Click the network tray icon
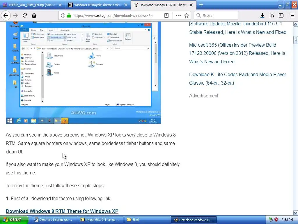Image resolution: width=298 pixels, height=224 pixels. (271, 220)
